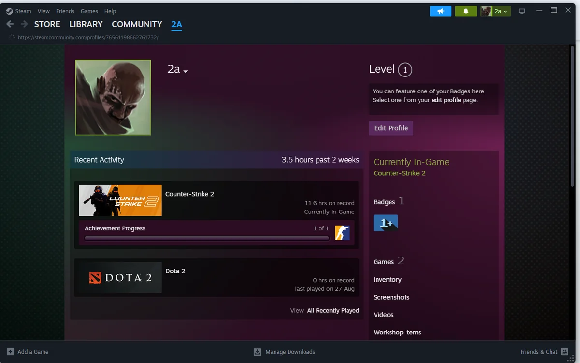The image size is (580, 363).
Task: Open the Inventory link
Action: point(388,280)
